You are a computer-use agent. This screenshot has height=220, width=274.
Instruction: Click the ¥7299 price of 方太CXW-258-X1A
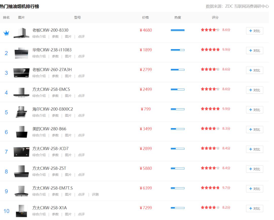point(146,208)
